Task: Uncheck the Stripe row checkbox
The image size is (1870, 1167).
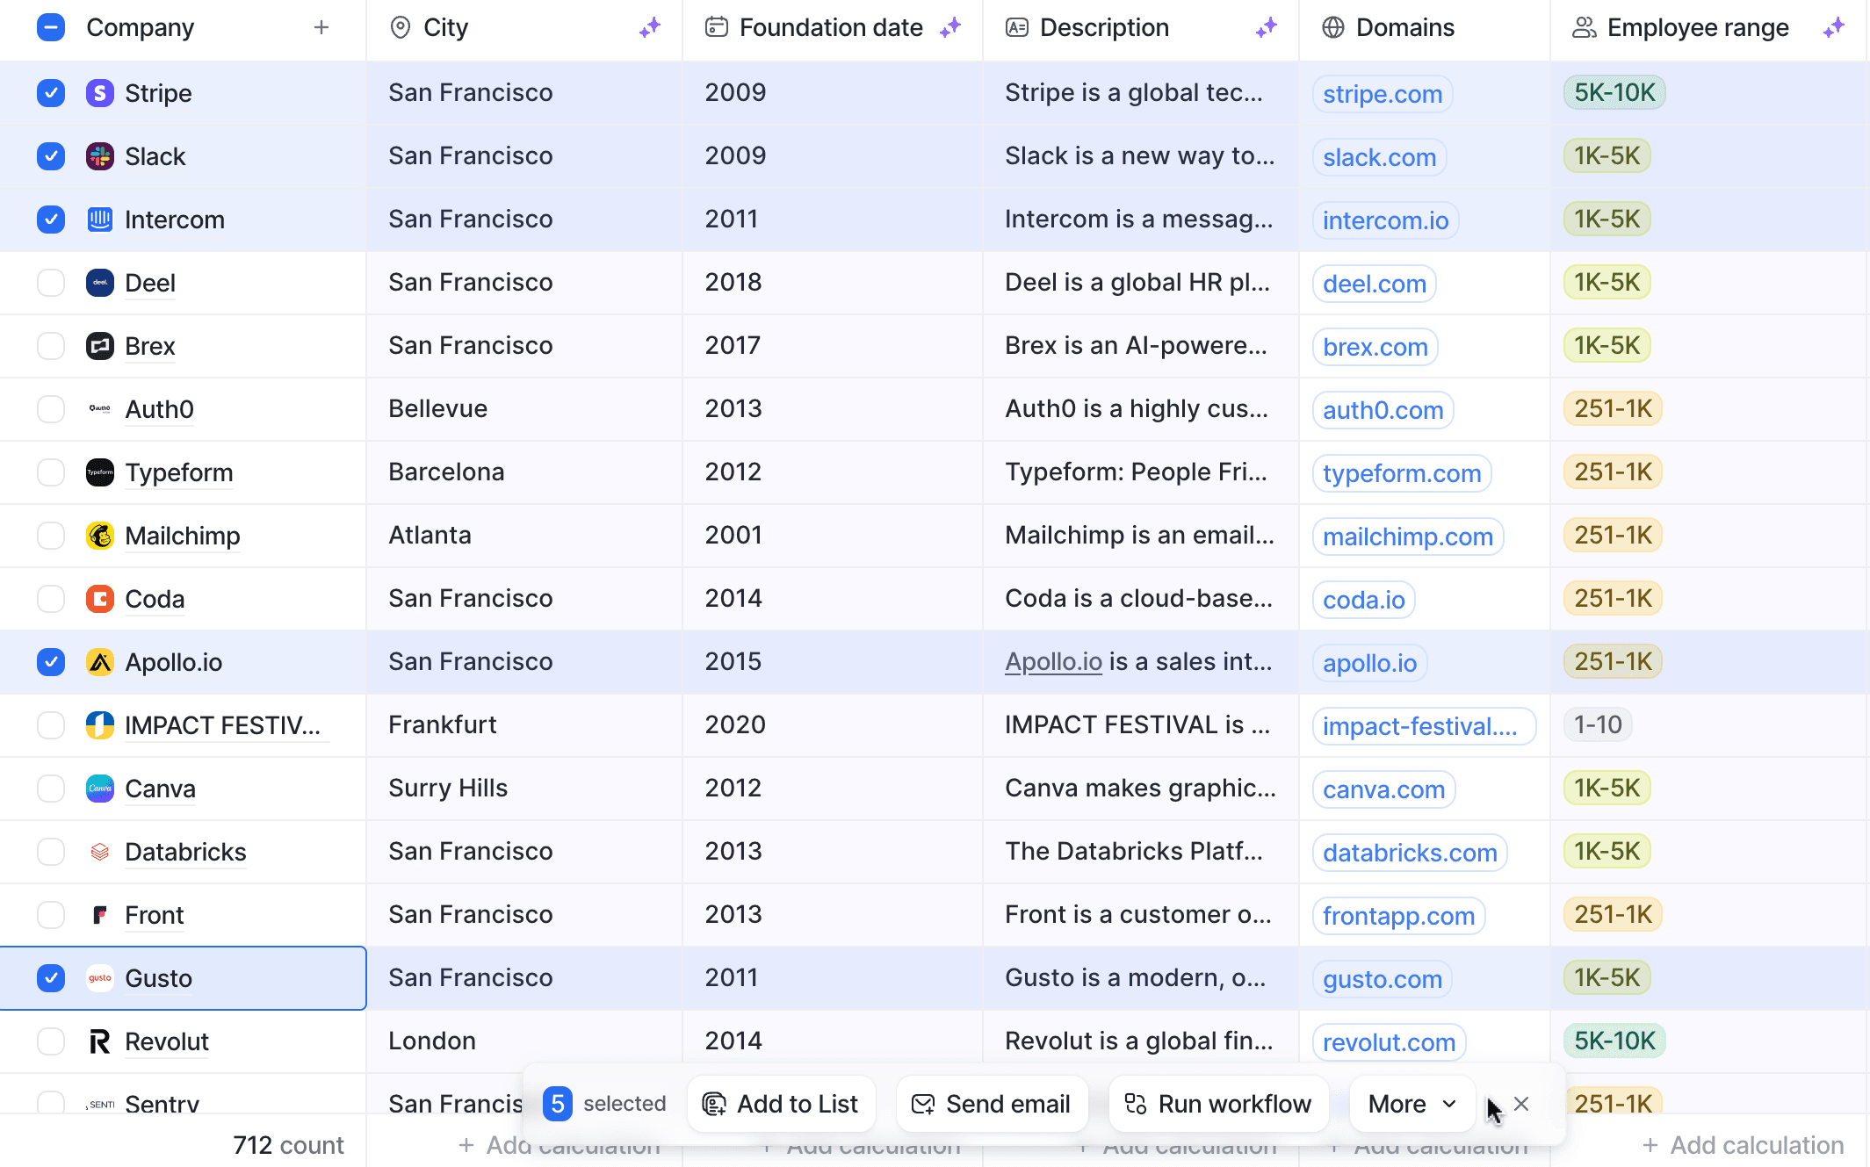Action: pyautogui.click(x=51, y=93)
